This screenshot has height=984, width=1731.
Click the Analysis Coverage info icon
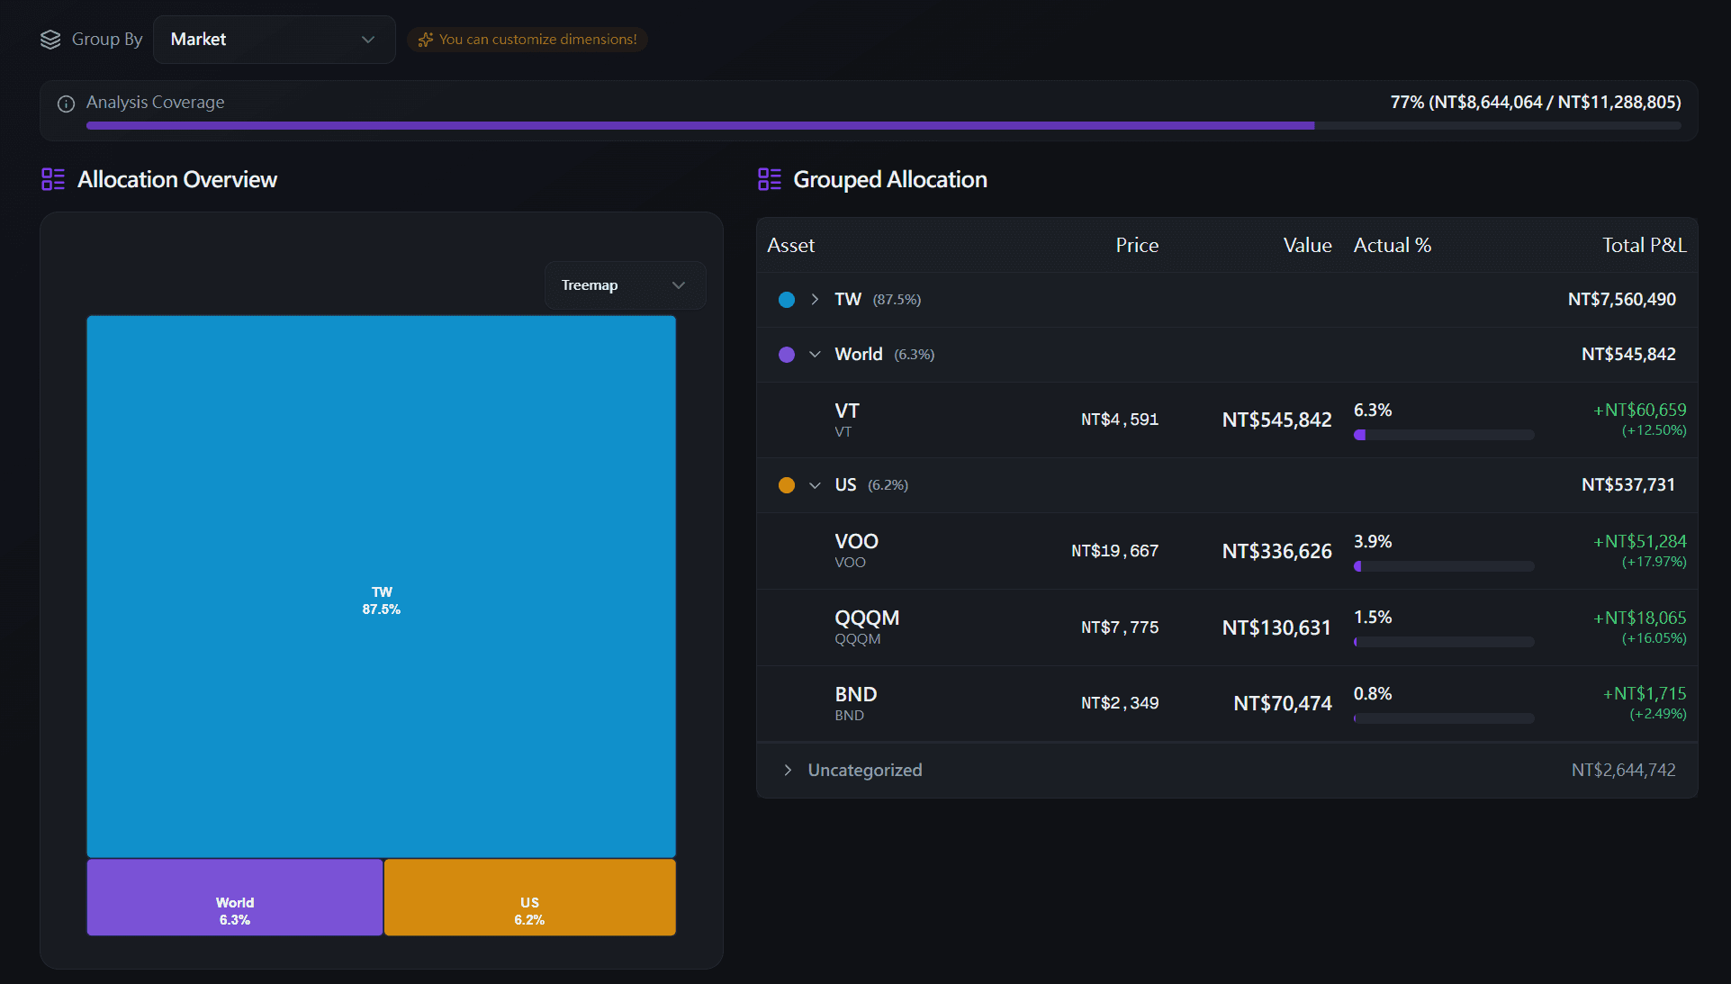point(66,104)
